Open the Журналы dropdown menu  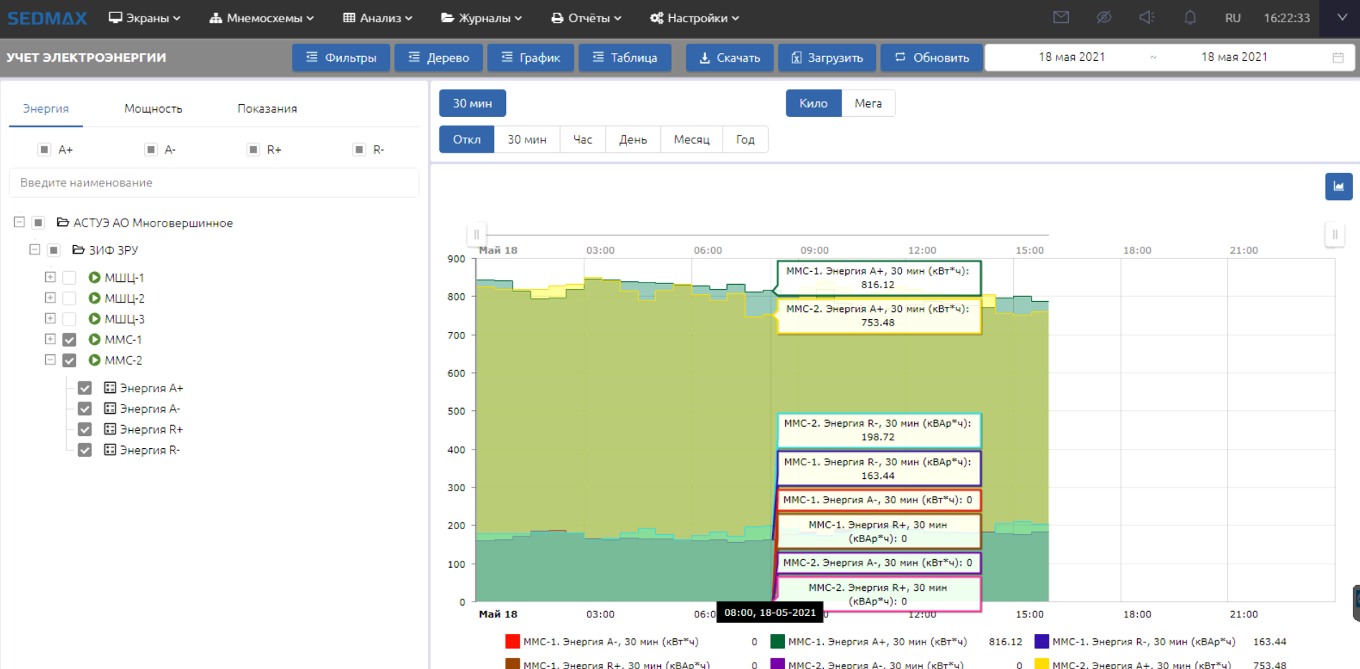click(481, 18)
